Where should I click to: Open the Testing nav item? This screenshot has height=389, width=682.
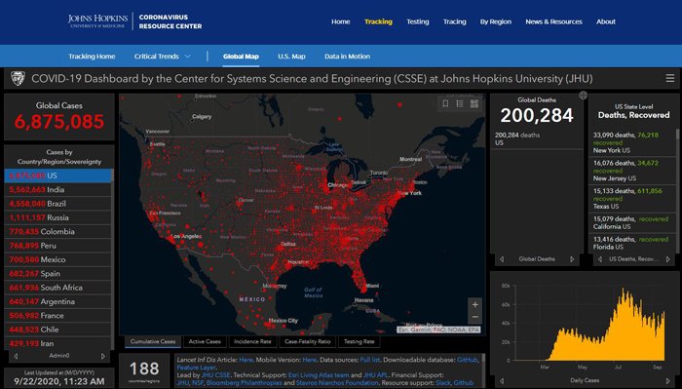(418, 21)
